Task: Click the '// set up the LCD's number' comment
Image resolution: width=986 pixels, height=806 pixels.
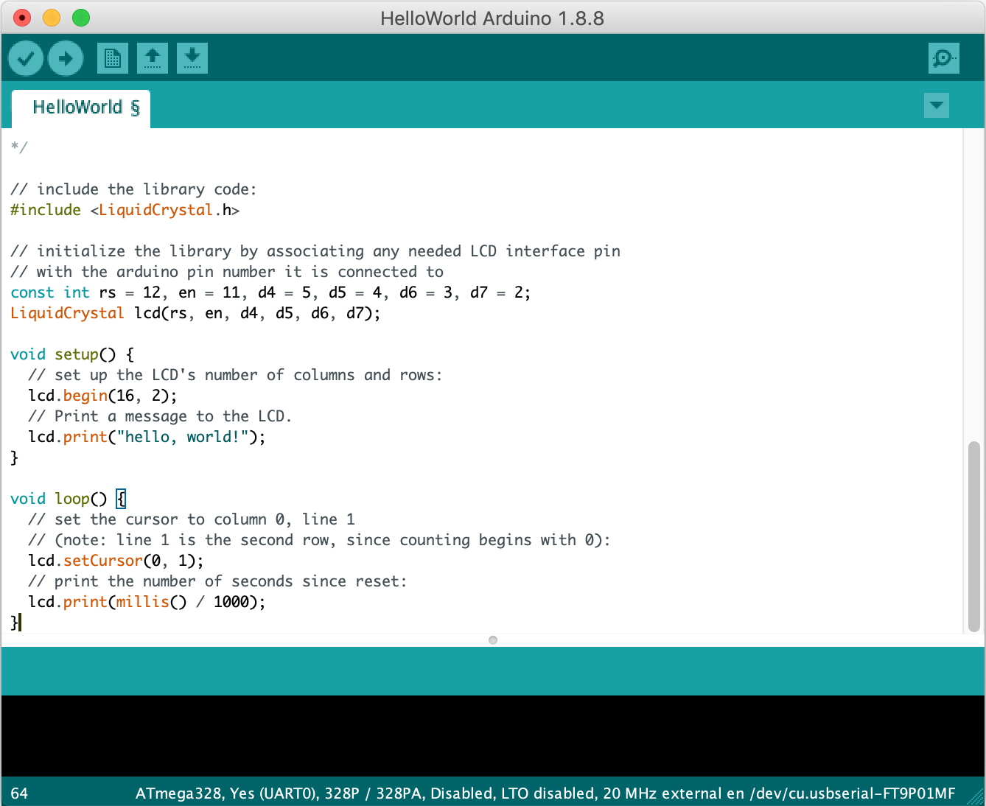Action: coord(235,375)
